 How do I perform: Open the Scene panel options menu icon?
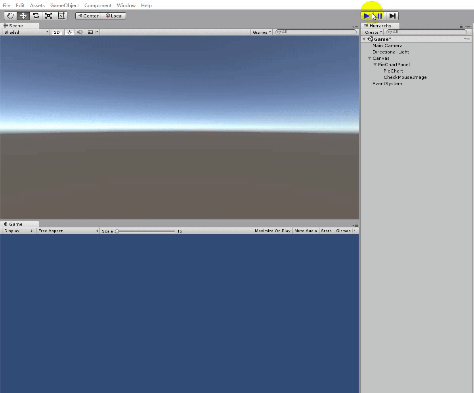(x=355, y=27)
